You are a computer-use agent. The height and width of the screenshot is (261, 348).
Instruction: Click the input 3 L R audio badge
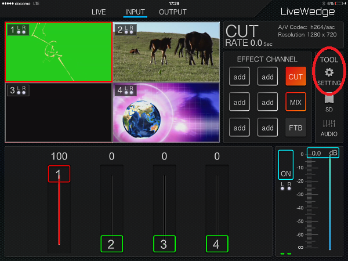tap(18, 90)
